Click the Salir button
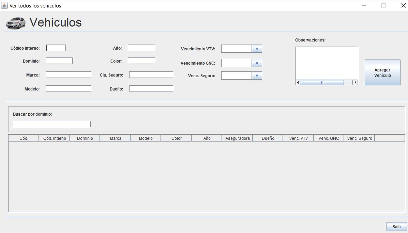Screen dimensions: 408x233 click(396, 227)
